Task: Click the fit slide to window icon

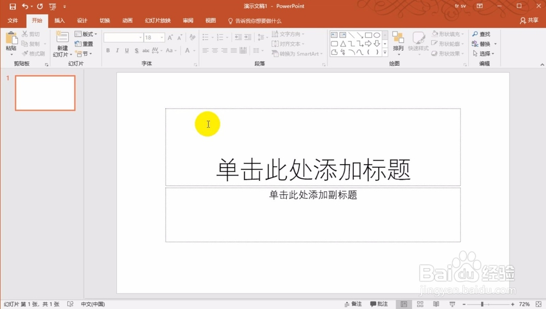Action: pos(538,304)
